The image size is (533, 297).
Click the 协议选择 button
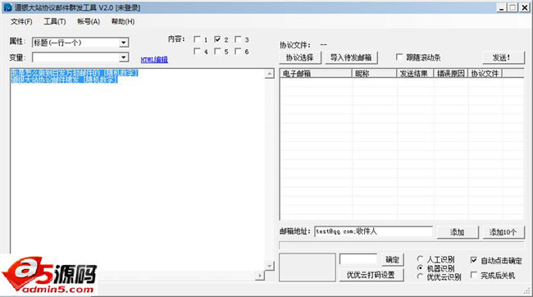tap(300, 57)
